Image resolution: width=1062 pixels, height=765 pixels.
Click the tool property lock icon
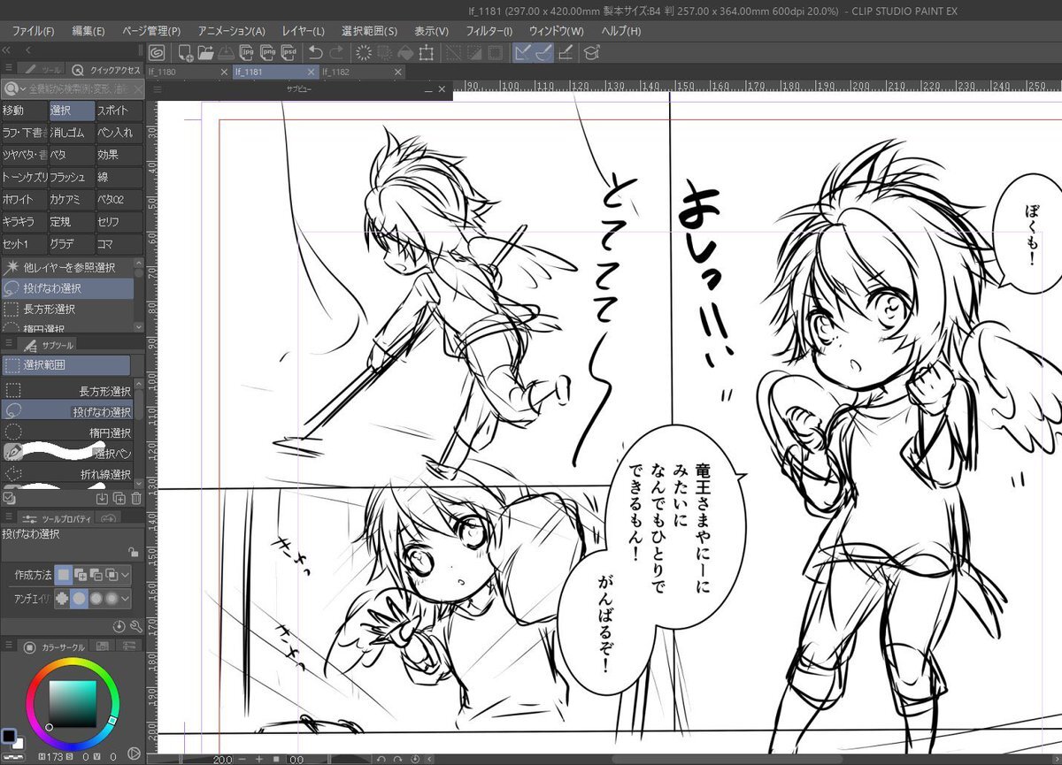point(133,552)
